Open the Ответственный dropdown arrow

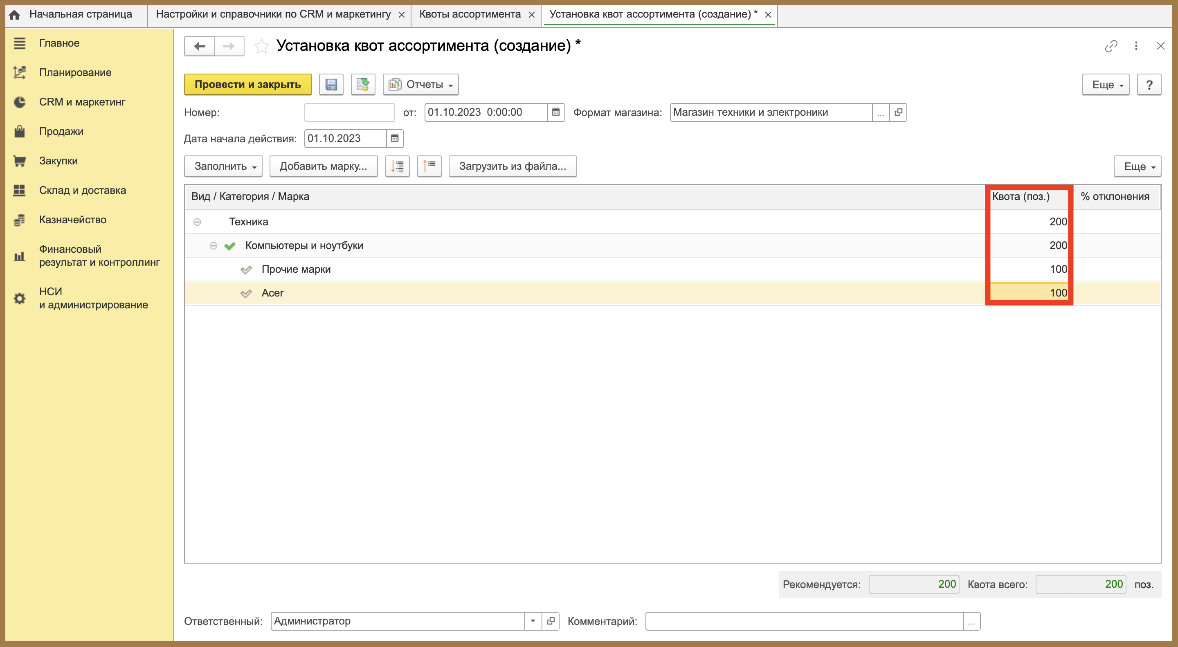click(x=533, y=621)
